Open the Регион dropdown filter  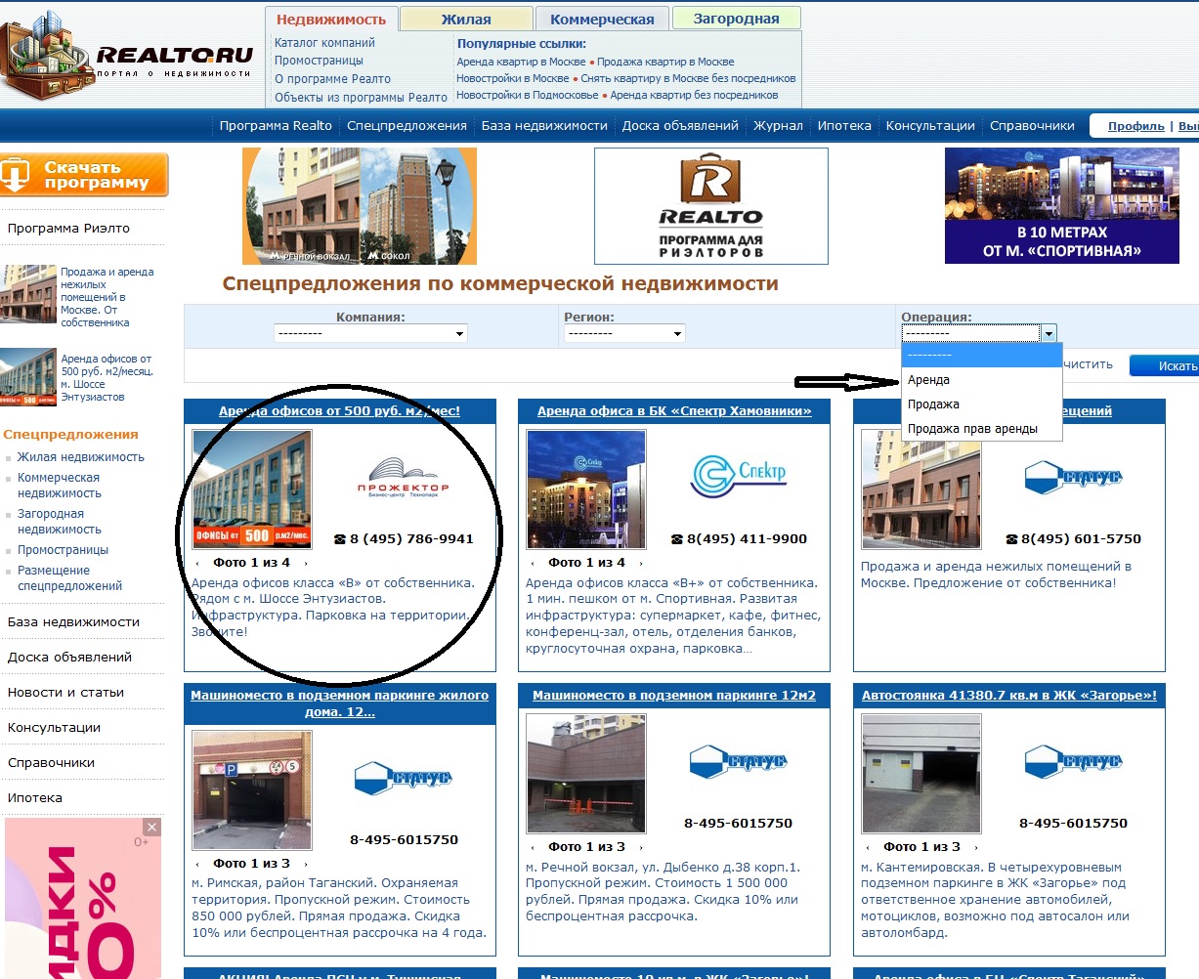pos(624,333)
